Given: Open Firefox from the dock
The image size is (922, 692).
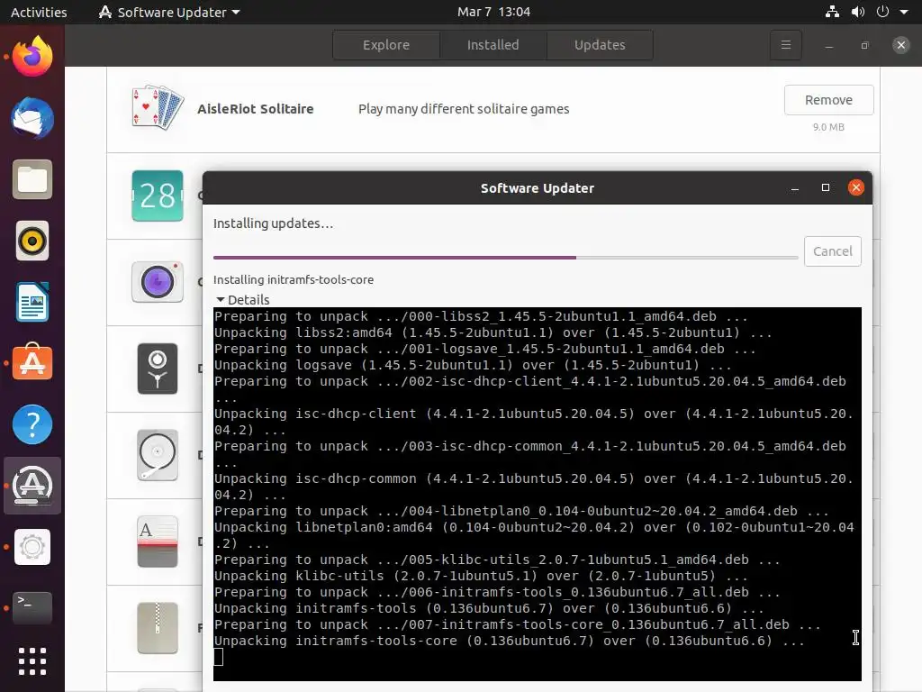Looking at the screenshot, I should point(32,57).
